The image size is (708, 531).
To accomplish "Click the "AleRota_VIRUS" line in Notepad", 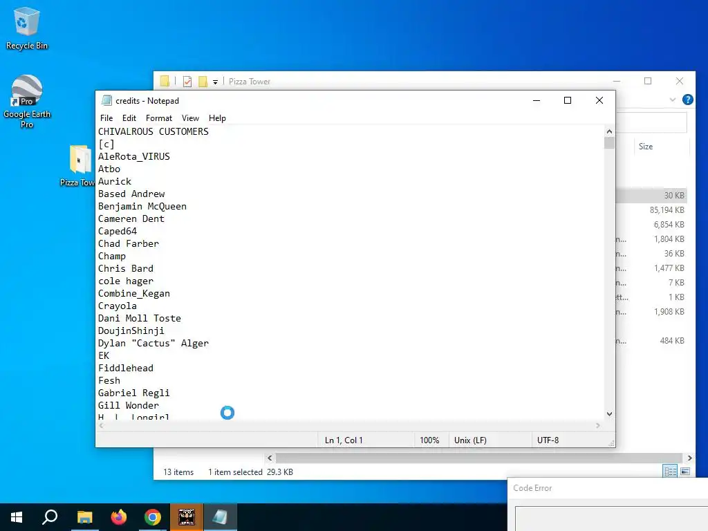I will pos(134,156).
